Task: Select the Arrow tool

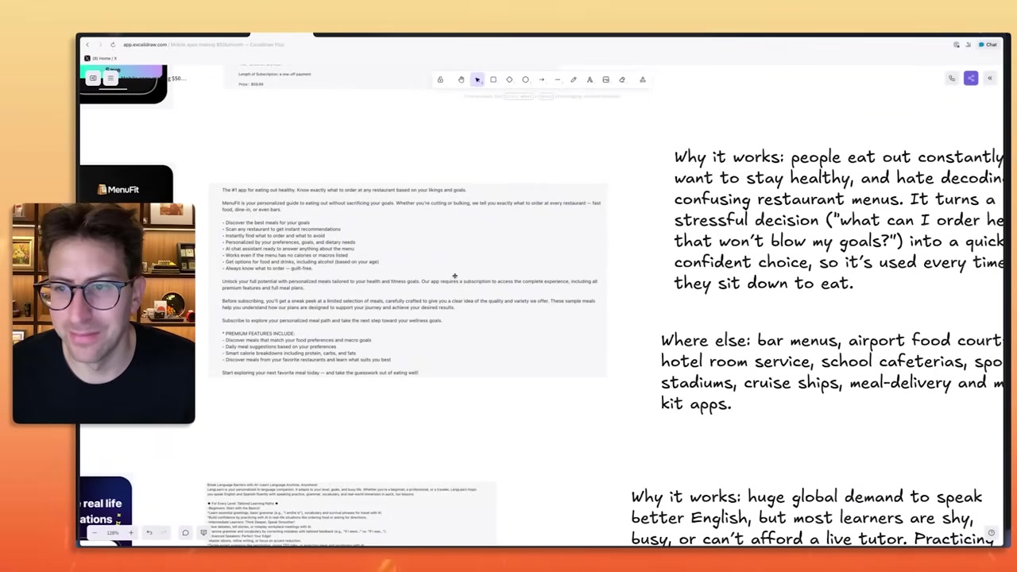Action: pos(542,79)
